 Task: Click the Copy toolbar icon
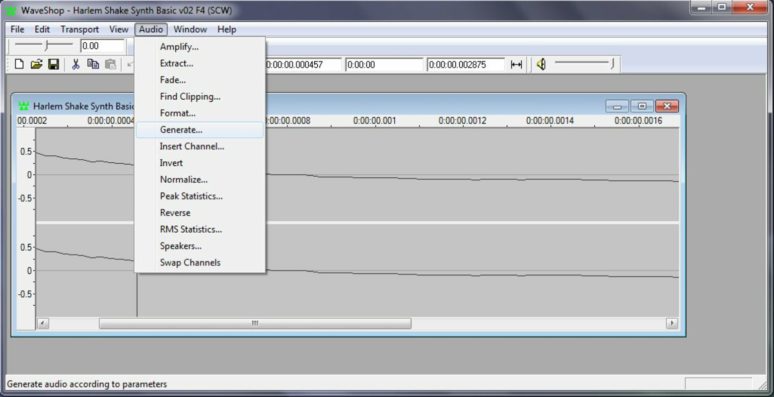(x=93, y=64)
